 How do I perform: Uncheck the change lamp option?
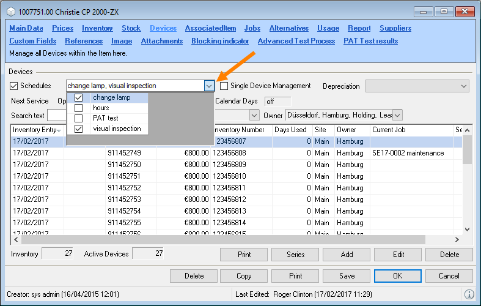pos(78,97)
